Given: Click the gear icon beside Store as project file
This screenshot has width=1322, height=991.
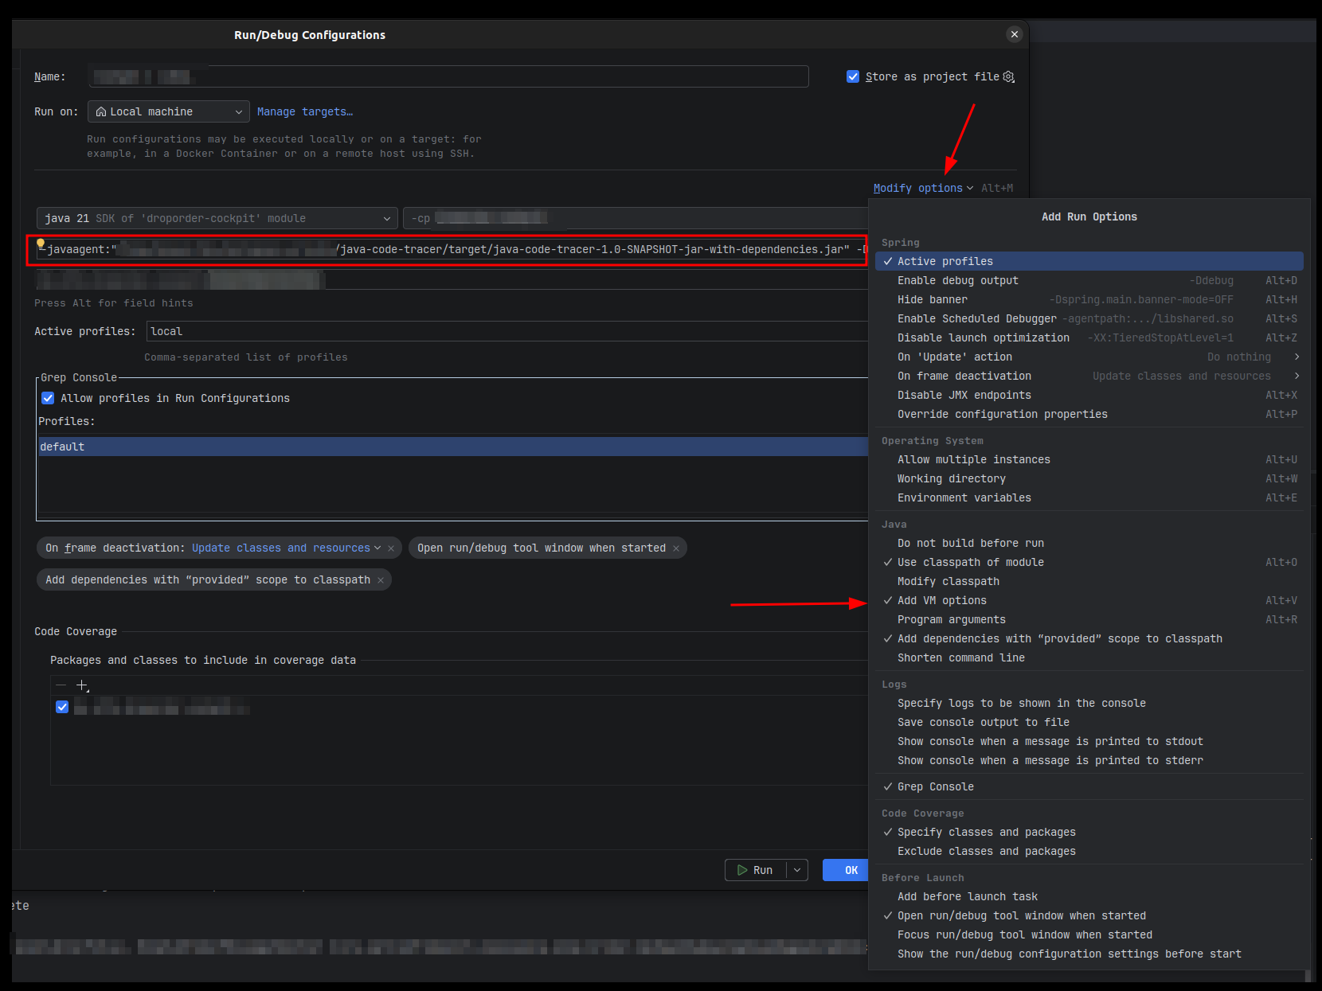Looking at the screenshot, I should click(1008, 76).
